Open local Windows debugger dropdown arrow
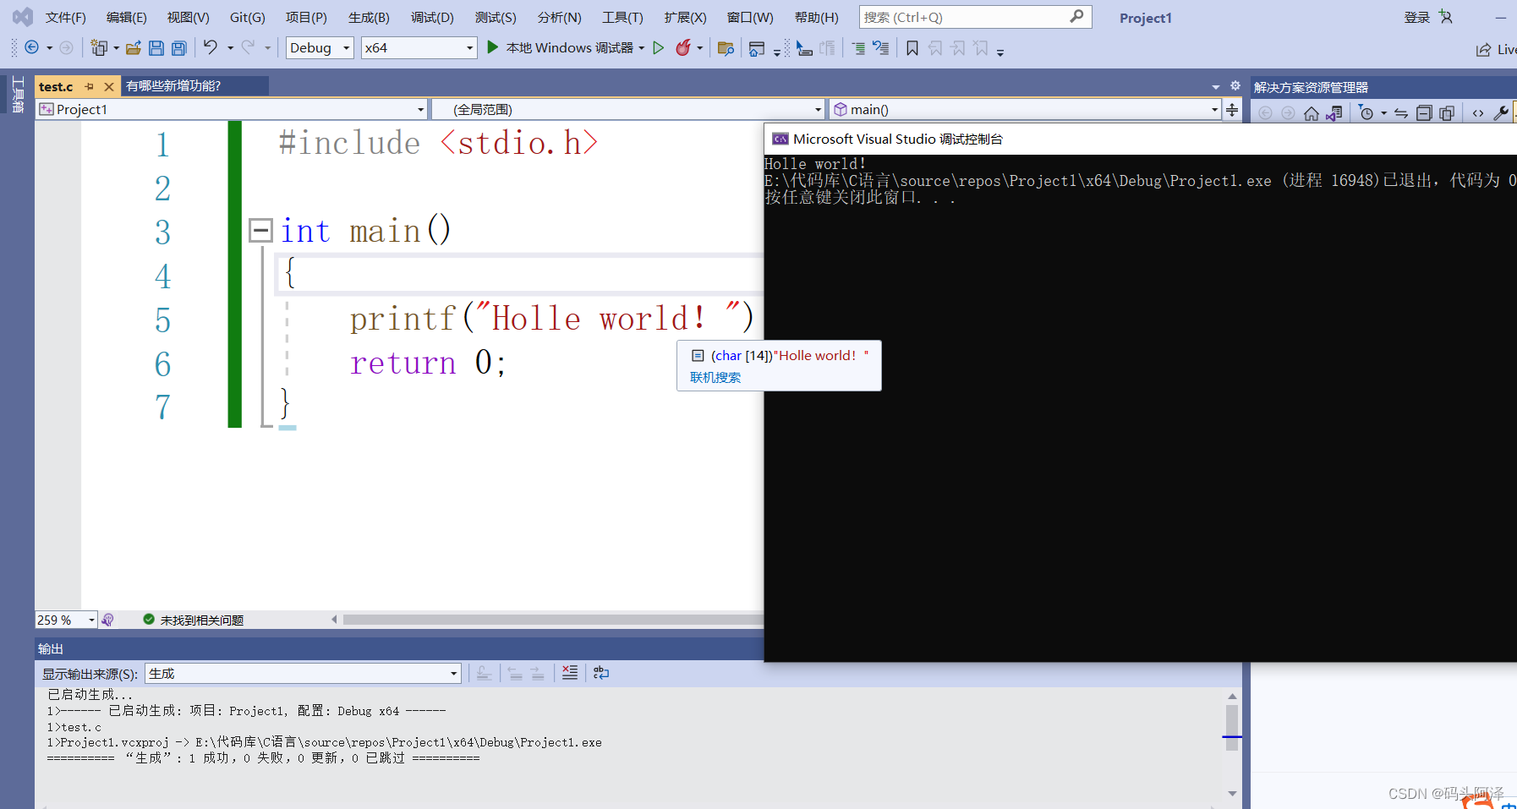Screen dimensions: 1517x809 [642, 48]
